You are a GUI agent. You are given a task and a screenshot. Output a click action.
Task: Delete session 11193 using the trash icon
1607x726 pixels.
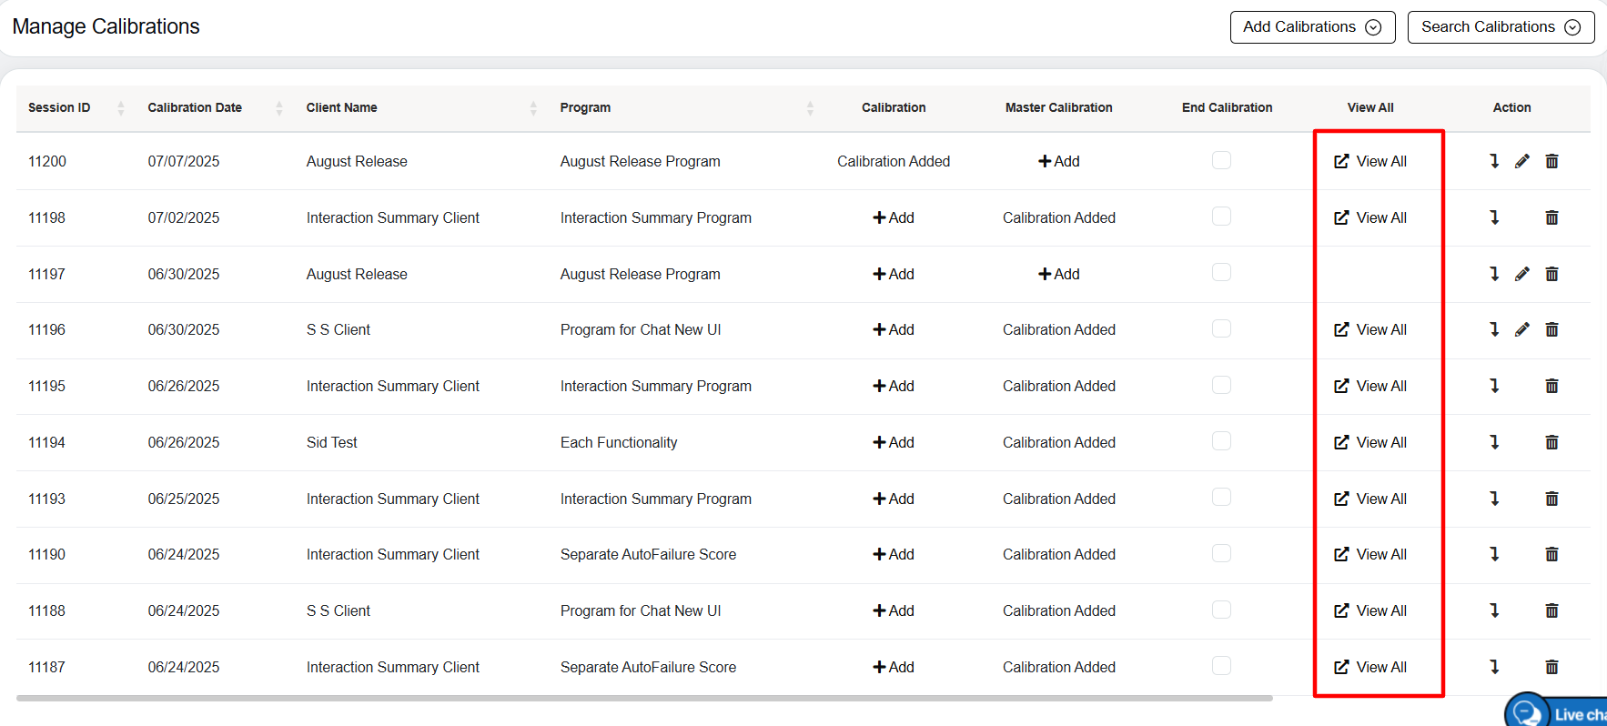(1552, 499)
